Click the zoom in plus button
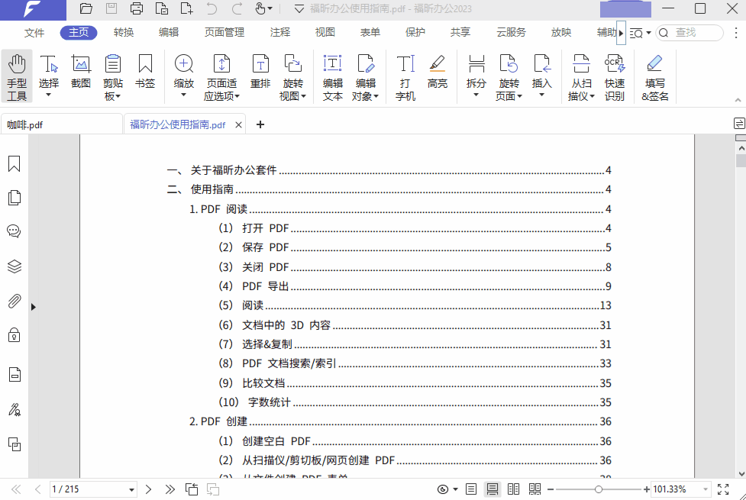This screenshot has width=746, height=500. click(646, 489)
